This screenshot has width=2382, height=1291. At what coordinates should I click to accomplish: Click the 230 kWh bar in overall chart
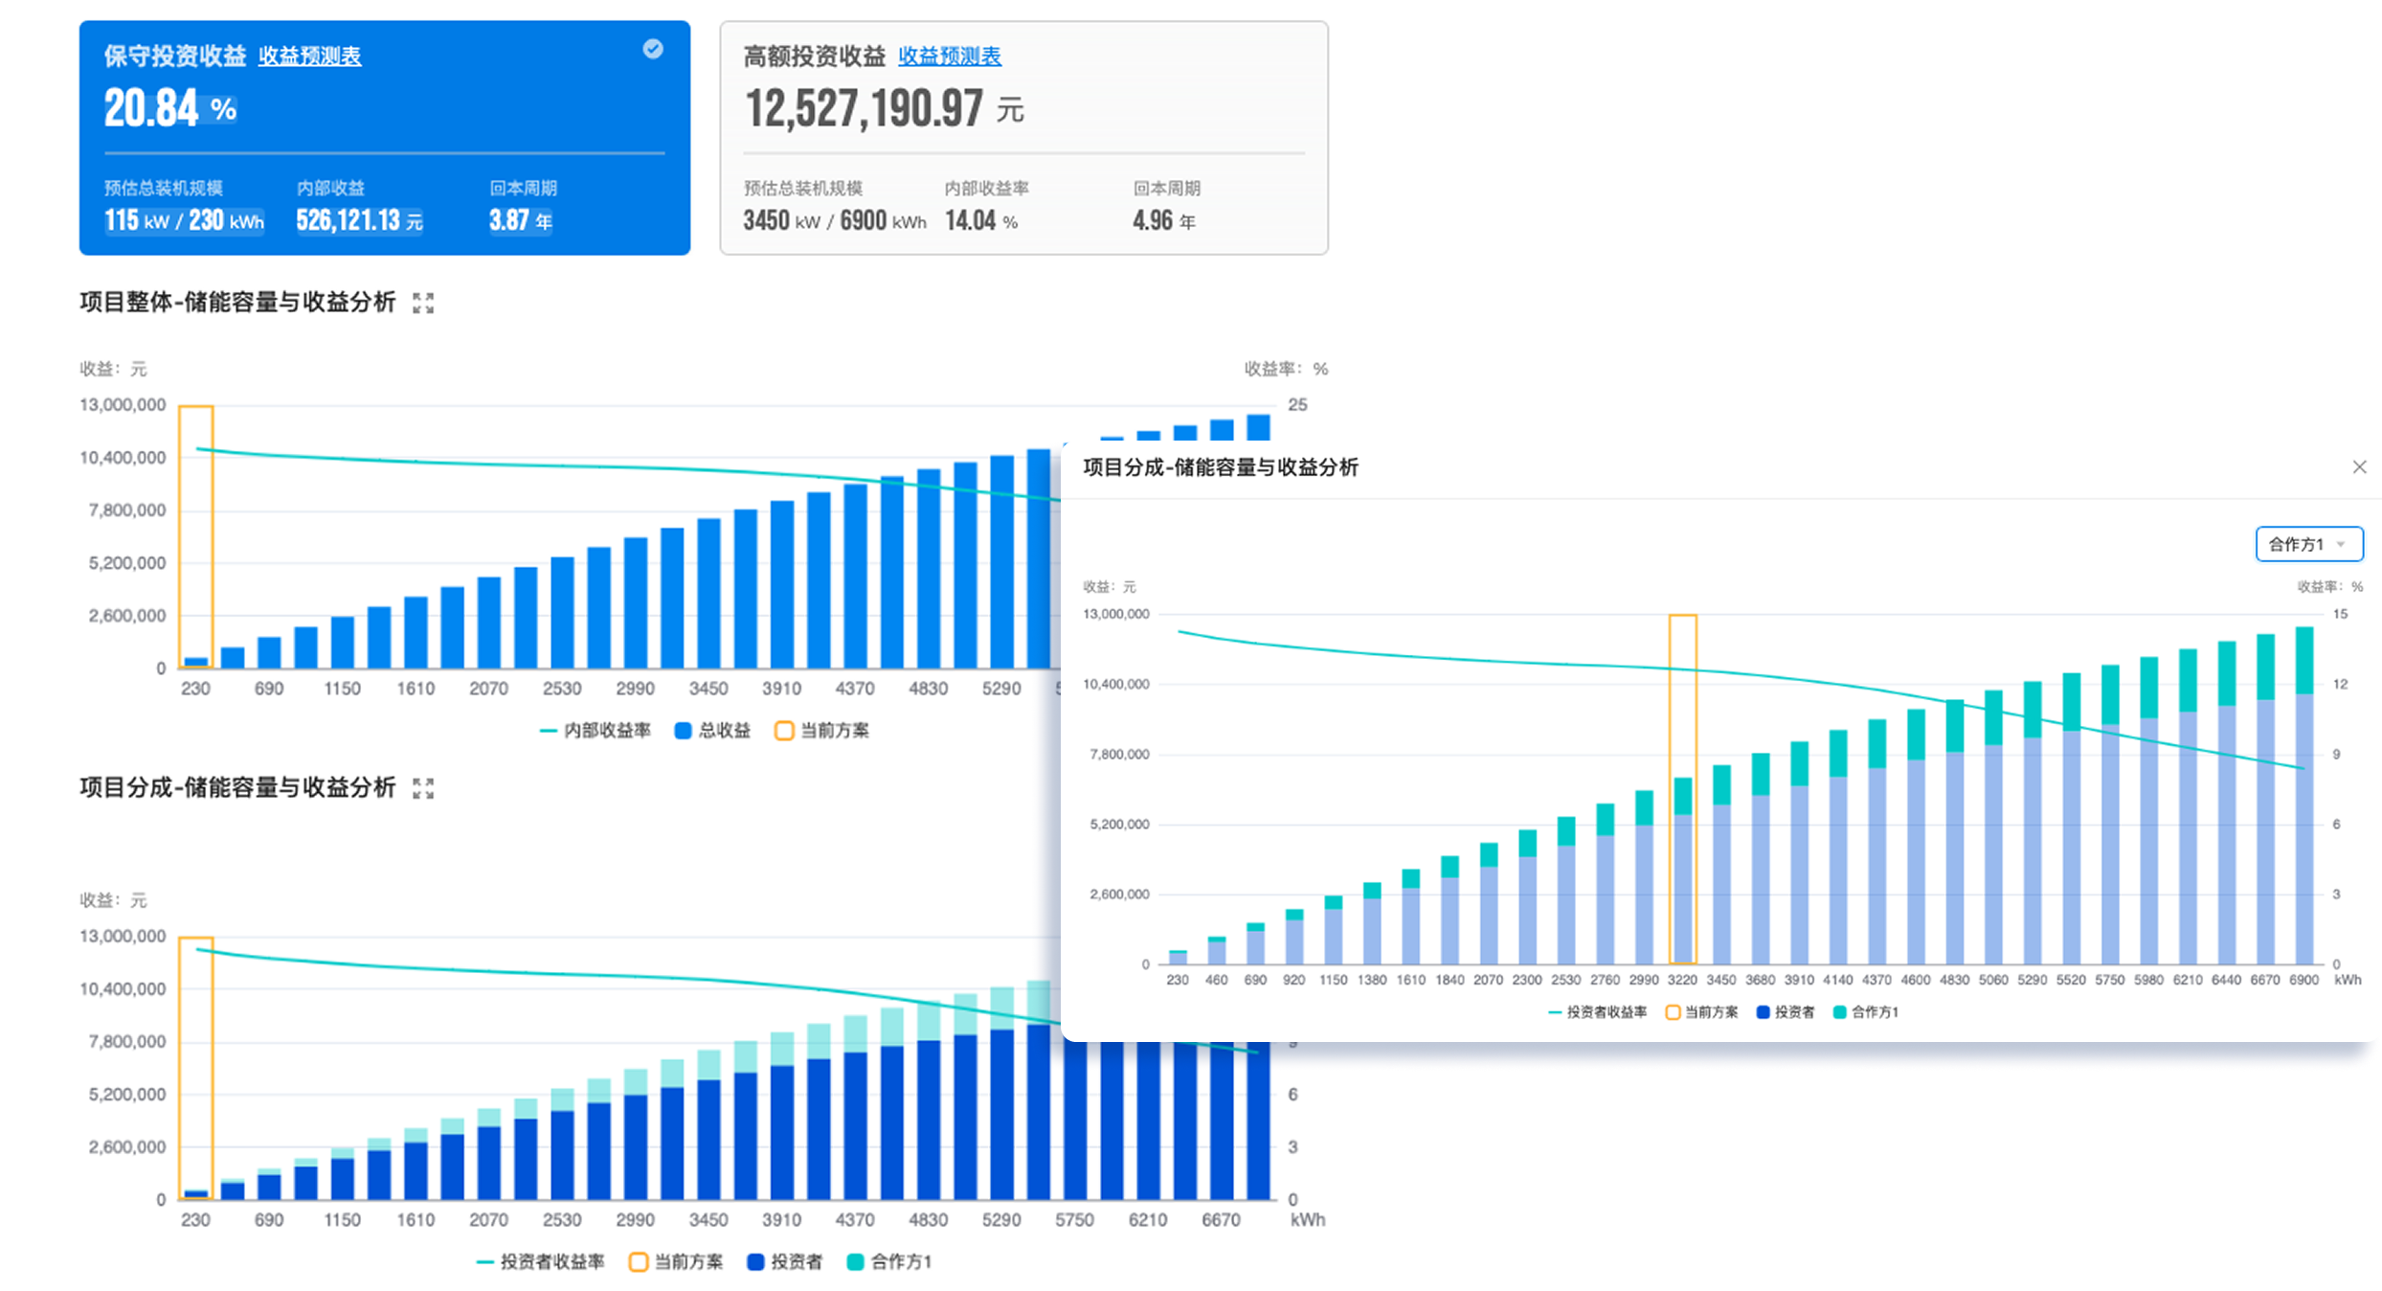coord(196,662)
